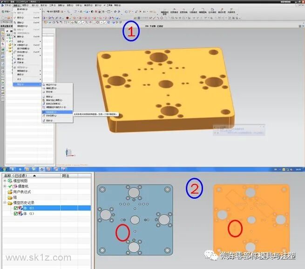Open the 首选项 (Preferences) menu
Screen dimensions: 305x269
[88, 5]
